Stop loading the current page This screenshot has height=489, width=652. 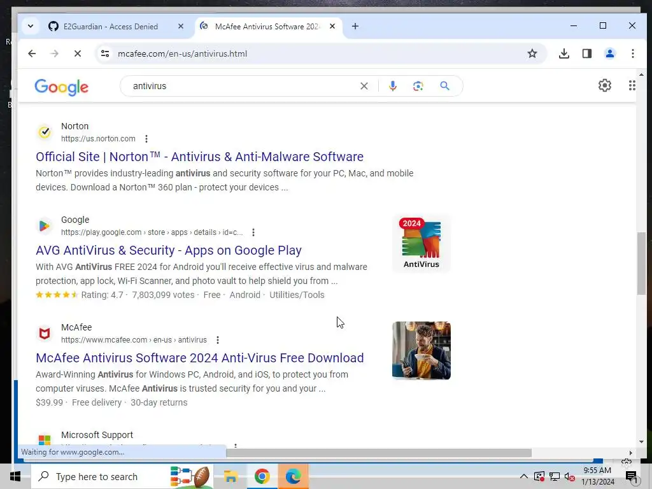point(77,53)
